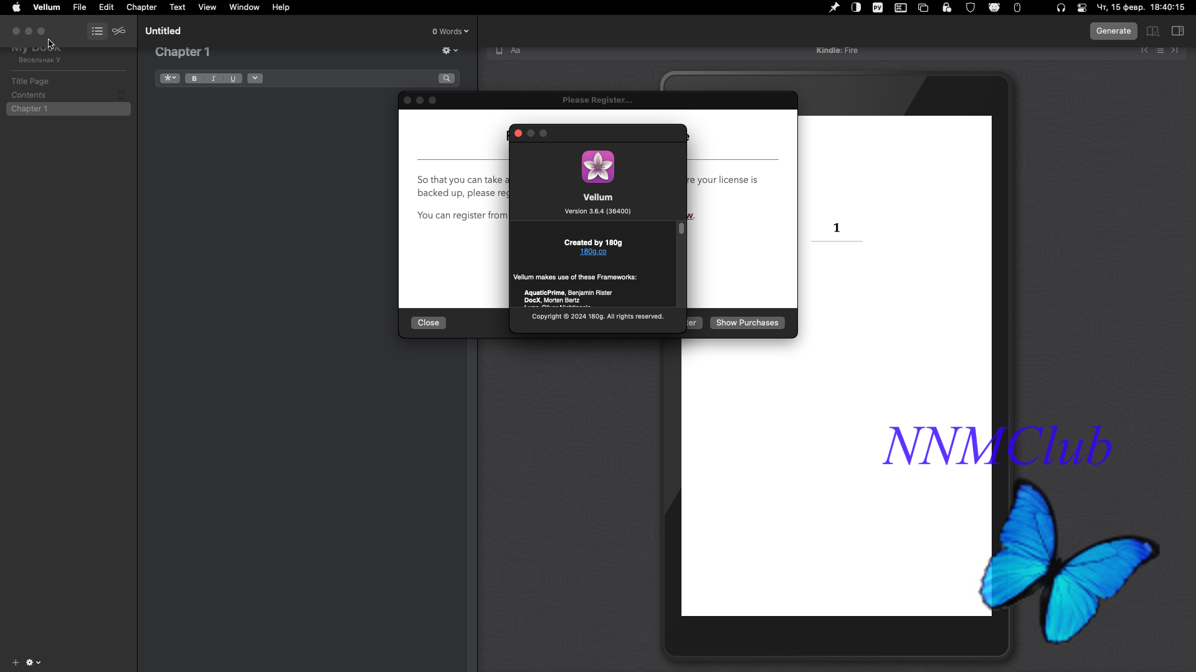The height and width of the screenshot is (672, 1196).
Task: Click the pin icon in menu bar
Action: point(833,7)
